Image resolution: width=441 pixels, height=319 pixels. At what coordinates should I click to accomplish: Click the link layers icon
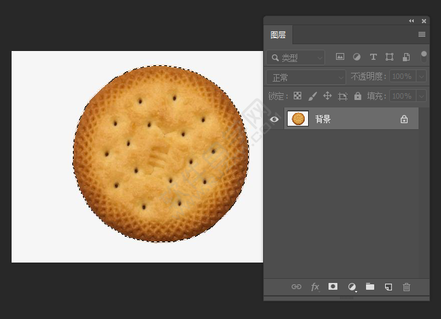coord(296,287)
